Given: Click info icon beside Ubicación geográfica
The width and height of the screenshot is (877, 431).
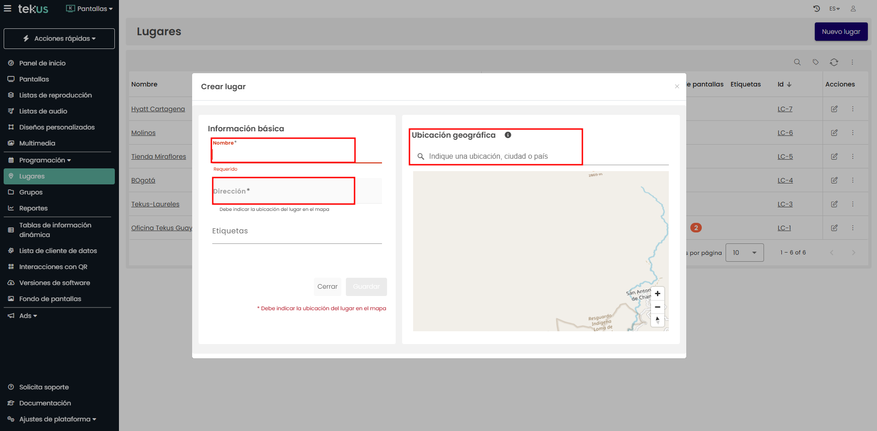Looking at the screenshot, I should (x=508, y=135).
